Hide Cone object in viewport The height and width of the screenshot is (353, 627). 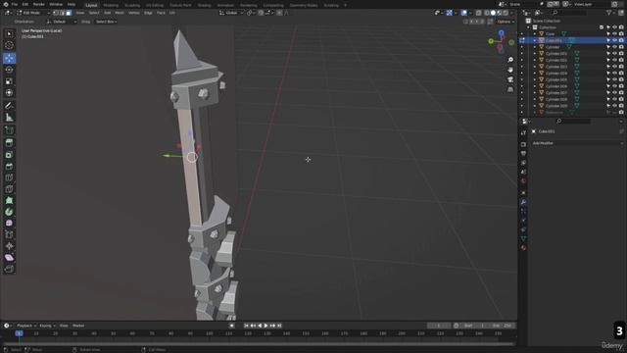[x=614, y=34]
